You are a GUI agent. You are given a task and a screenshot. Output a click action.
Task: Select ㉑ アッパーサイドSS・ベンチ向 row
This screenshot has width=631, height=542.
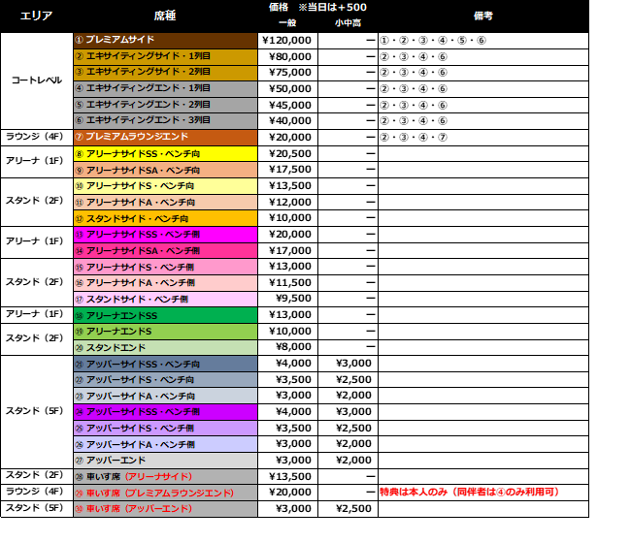pos(165,364)
